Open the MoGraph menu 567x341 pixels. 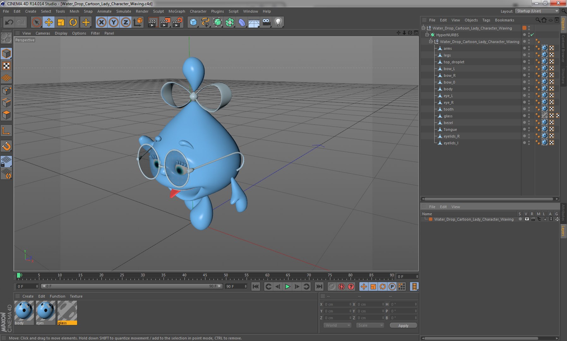click(177, 11)
